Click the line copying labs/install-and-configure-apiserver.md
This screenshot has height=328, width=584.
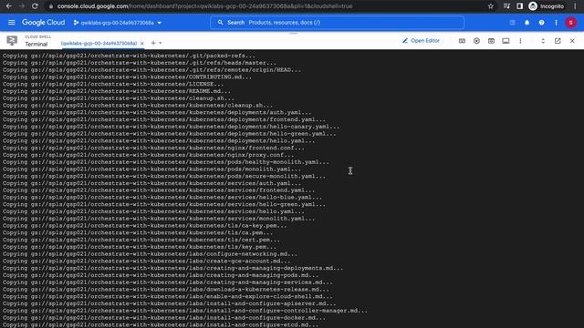[x=170, y=303]
